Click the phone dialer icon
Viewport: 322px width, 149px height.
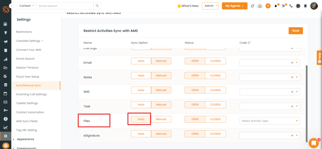291,6
